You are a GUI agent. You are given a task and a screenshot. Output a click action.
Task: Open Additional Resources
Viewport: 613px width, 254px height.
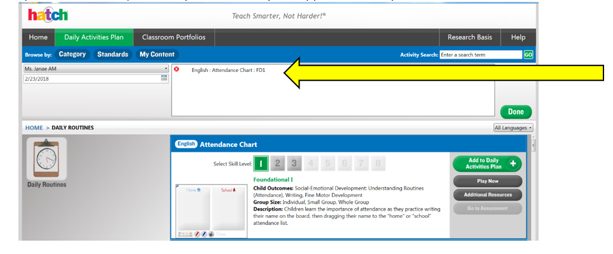coord(488,195)
